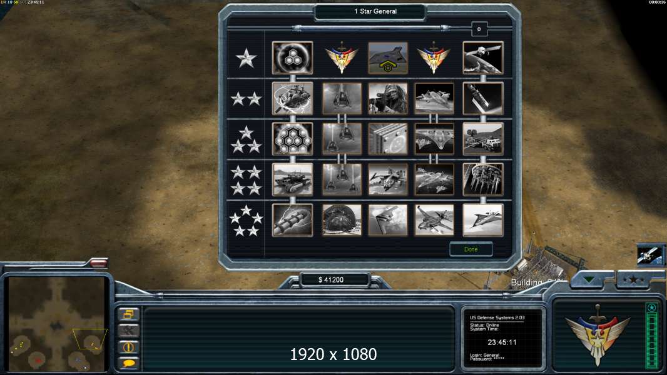Select the stealth bomber power in one-star row
The height and width of the screenshot is (375, 667).
tap(387, 57)
